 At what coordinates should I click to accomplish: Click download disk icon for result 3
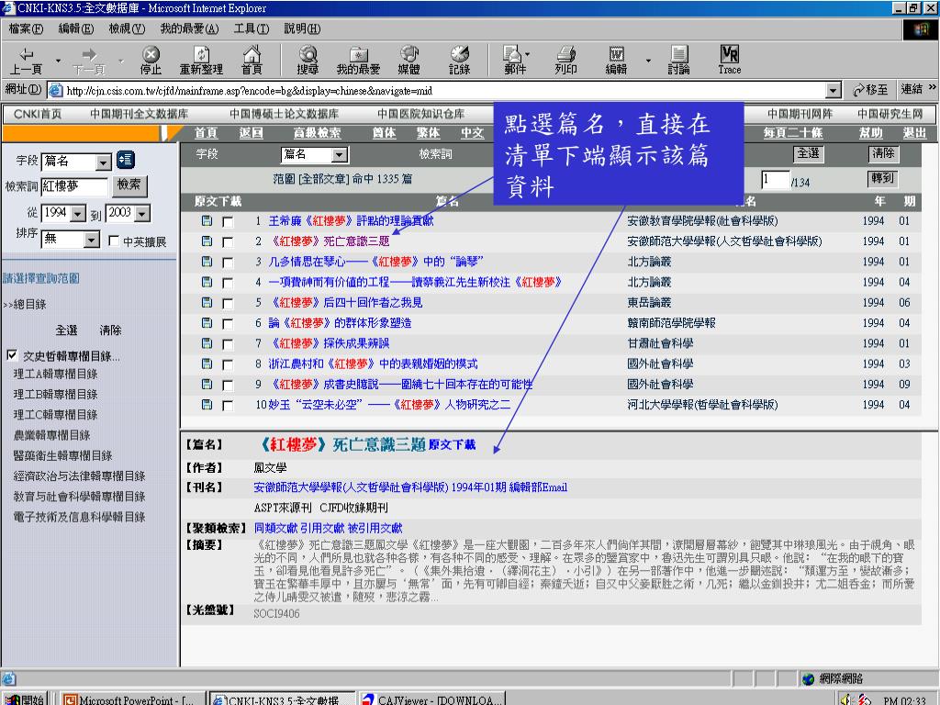click(x=207, y=262)
